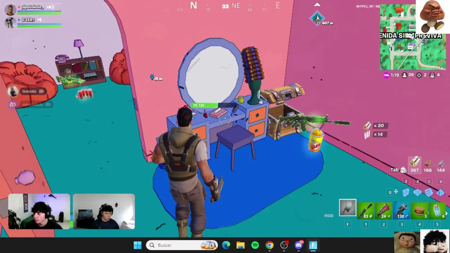This screenshot has height=253, width=450.
Task: Open Microsoft Edge from the taskbar
Action: pyautogui.click(x=226, y=245)
